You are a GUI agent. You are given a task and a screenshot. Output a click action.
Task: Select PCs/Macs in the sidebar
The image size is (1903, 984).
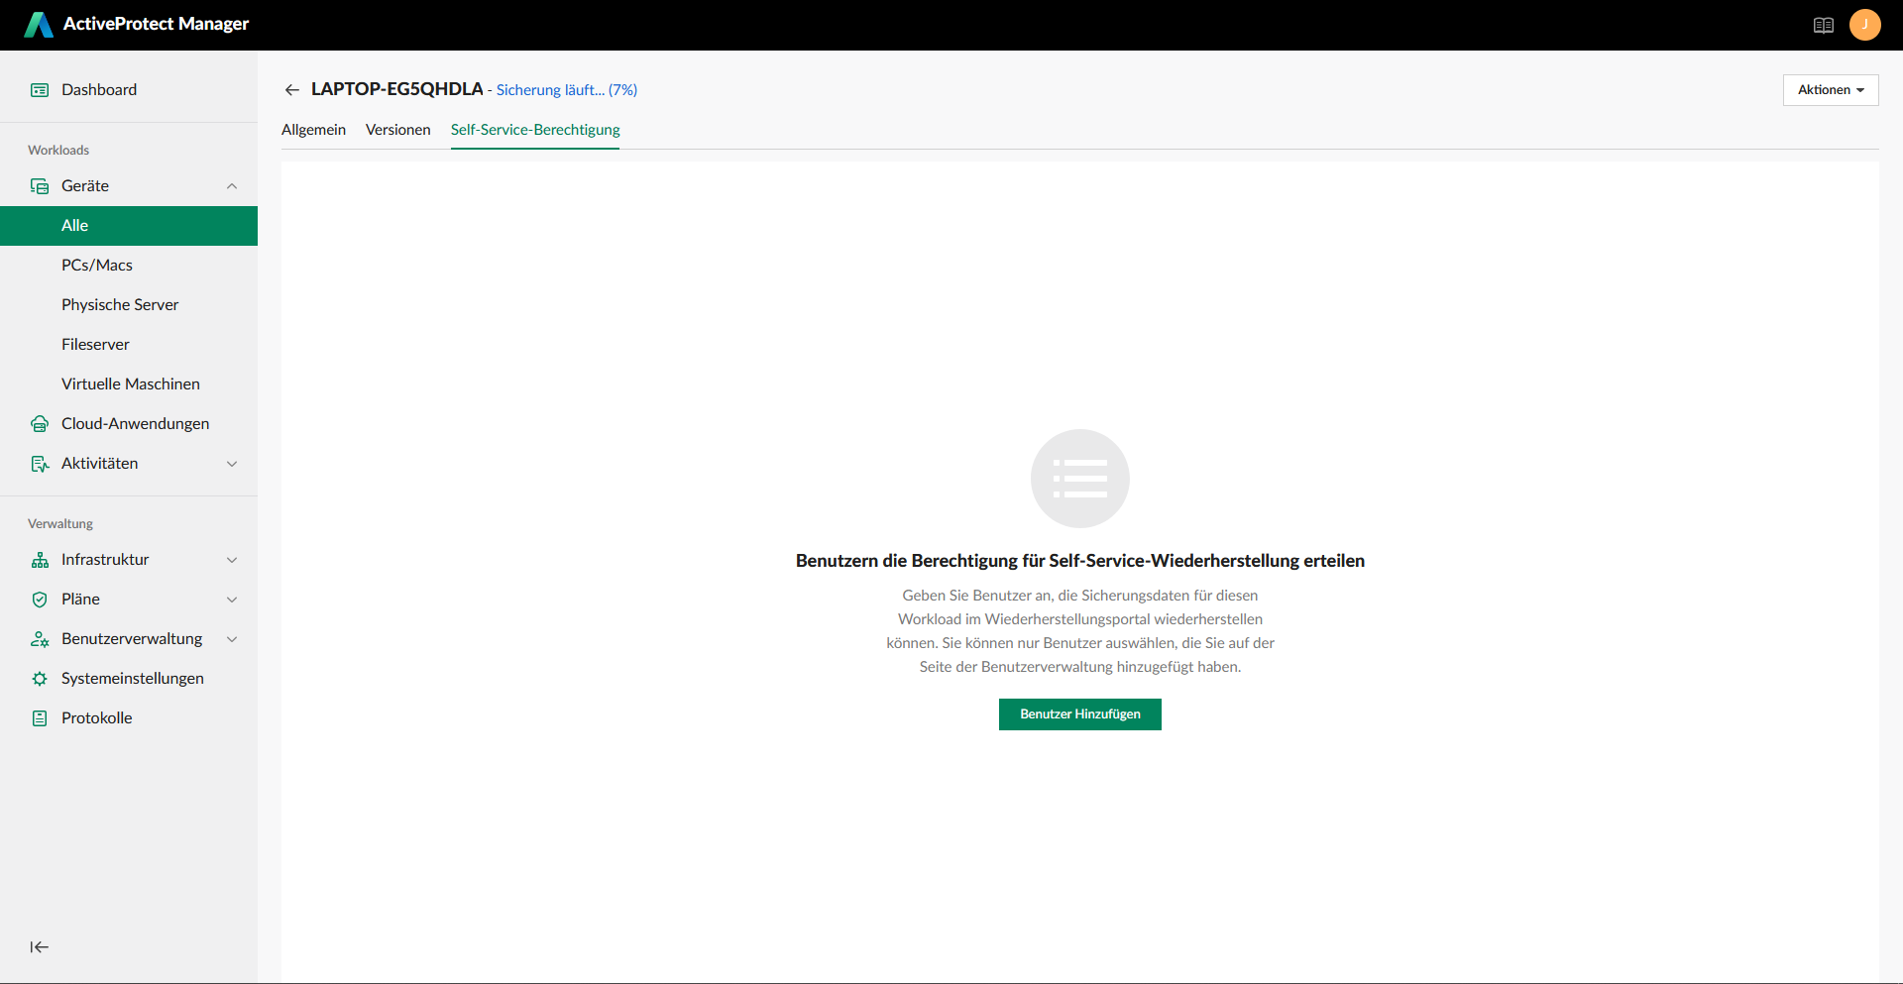97,266
